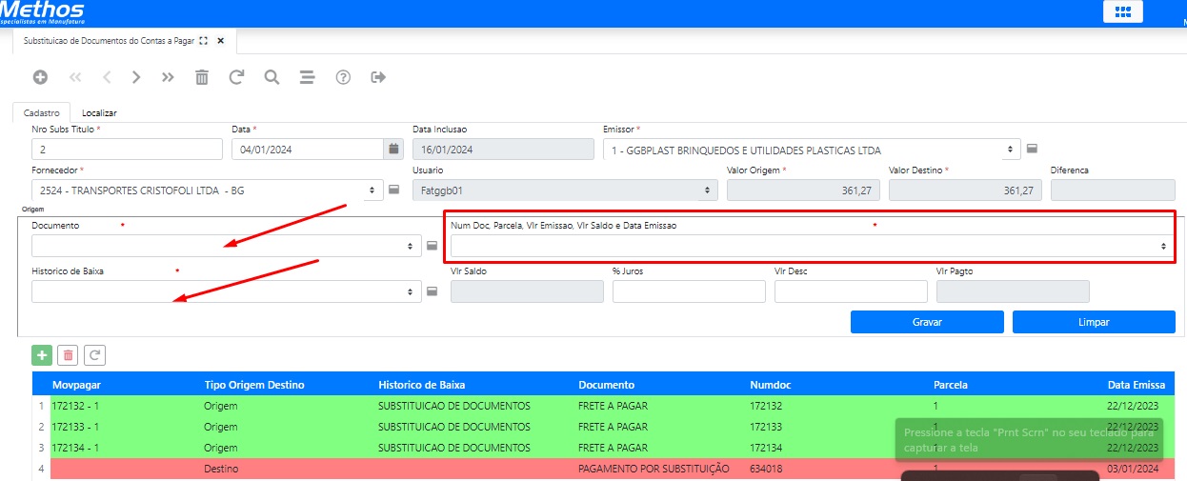Jump to last record double-right arrows

168,77
